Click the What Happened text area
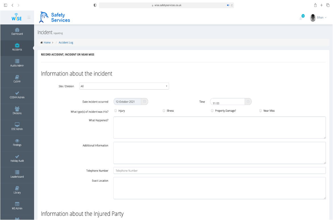This screenshot has width=333, height=220. pyautogui.click(x=220, y=128)
